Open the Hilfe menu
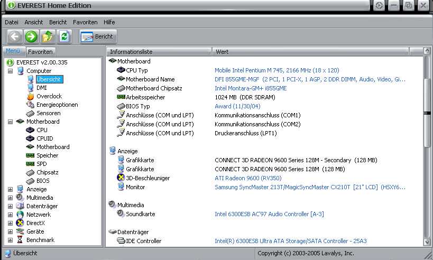 click(109, 22)
